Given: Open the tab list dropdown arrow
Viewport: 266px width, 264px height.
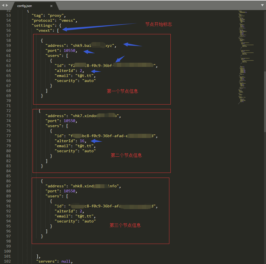Looking at the screenshot, I should pyautogui.click(x=262, y=5).
